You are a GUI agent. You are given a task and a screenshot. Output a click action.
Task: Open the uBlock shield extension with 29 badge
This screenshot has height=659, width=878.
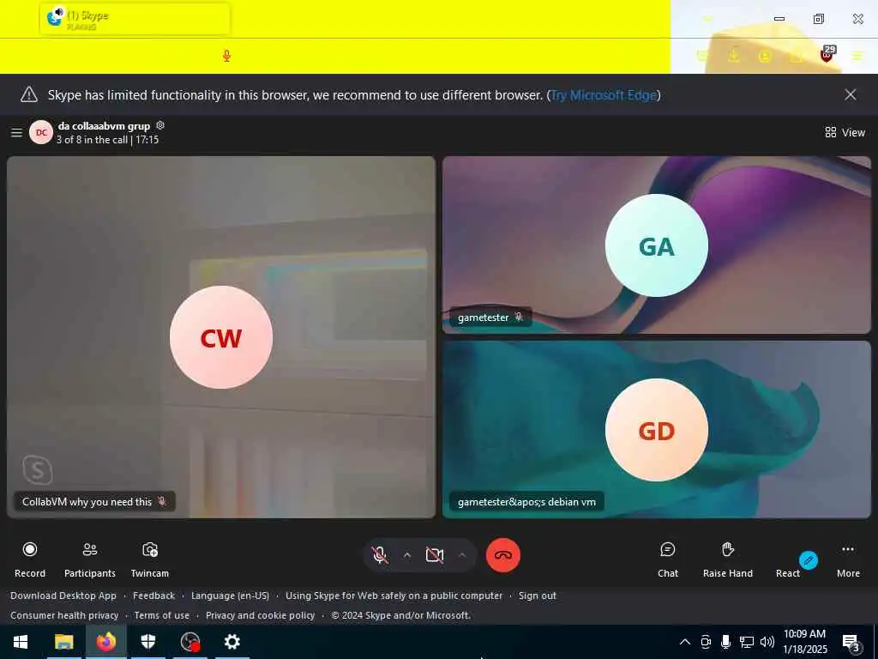pos(827,55)
